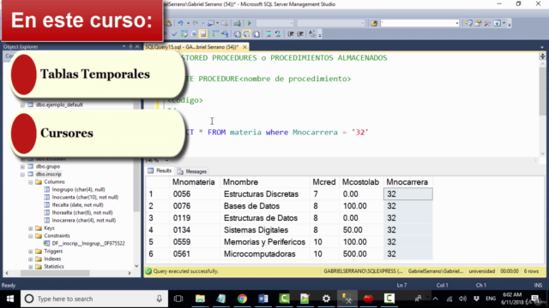Click the Mnocarrera column header
The width and height of the screenshot is (549, 308).
click(407, 182)
